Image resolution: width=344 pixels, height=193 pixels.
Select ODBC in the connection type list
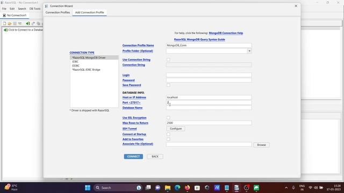pos(94,65)
